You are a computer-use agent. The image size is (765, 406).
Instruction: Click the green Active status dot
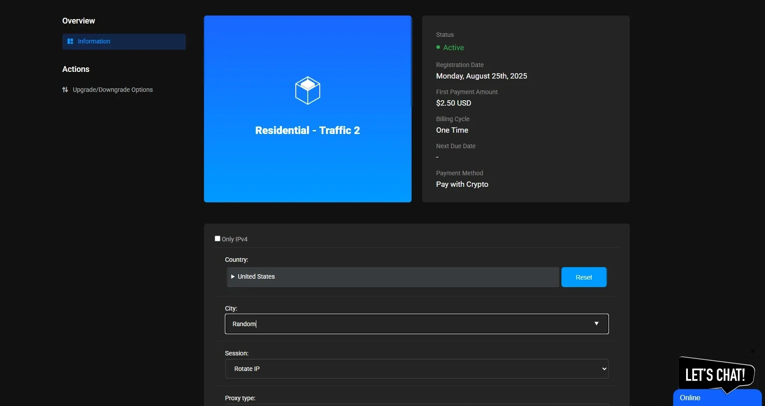pyautogui.click(x=438, y=47)
